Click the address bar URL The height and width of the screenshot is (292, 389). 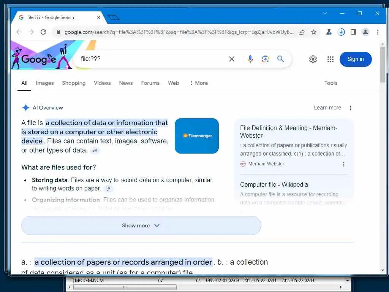(x=179, y=32)
